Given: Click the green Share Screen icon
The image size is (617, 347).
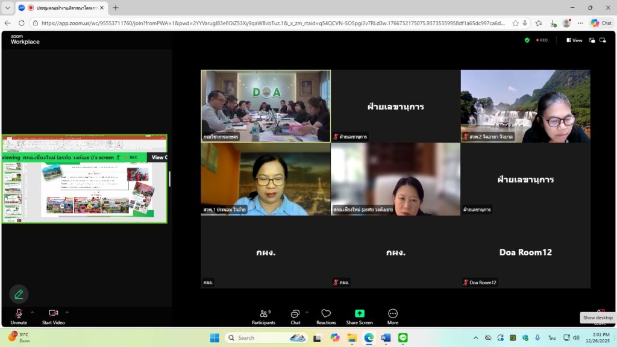Looking at the screenshot, I should (359, 313).
